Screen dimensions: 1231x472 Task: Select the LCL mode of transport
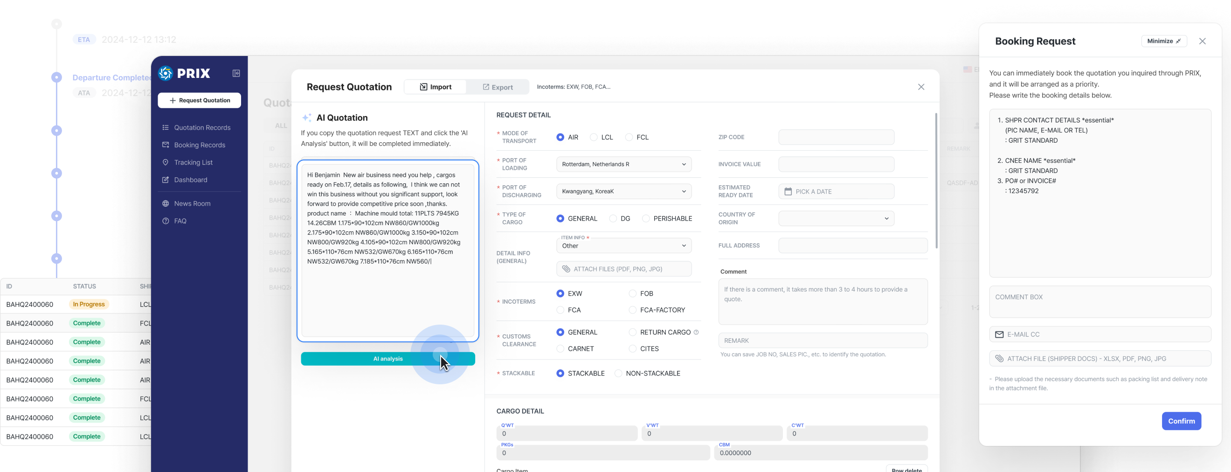[x=594, y=137]
